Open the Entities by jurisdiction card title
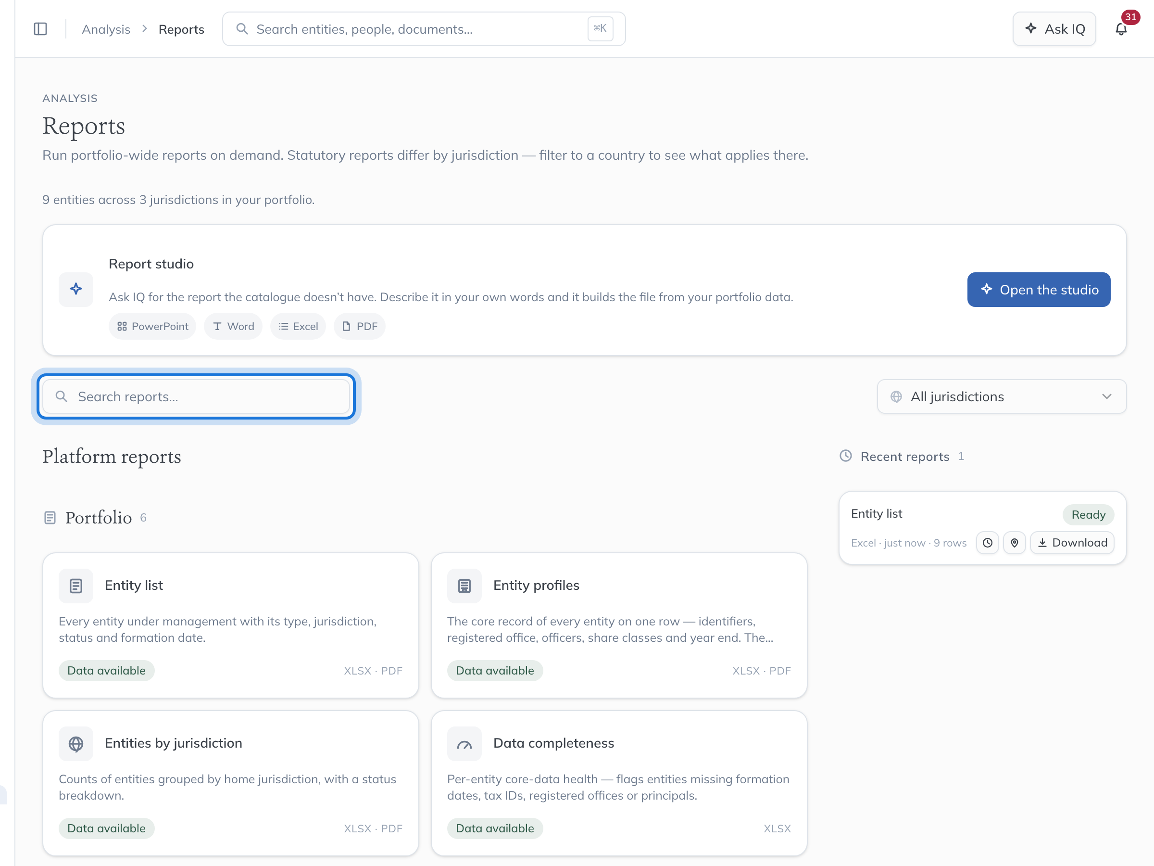 pyautogui.click(x=173, y=743)
